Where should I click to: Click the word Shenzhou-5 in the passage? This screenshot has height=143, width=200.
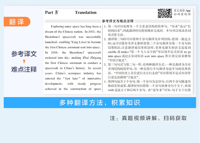(x=53, y=37)
